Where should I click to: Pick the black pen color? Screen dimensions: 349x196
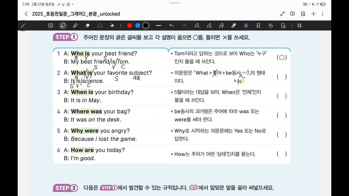tap(146, 26)
